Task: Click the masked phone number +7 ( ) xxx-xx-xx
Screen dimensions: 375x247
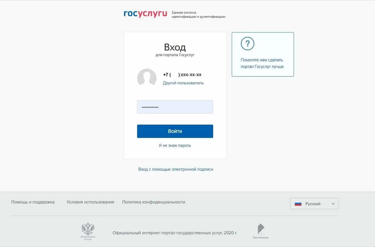Action: pos(182,75)
